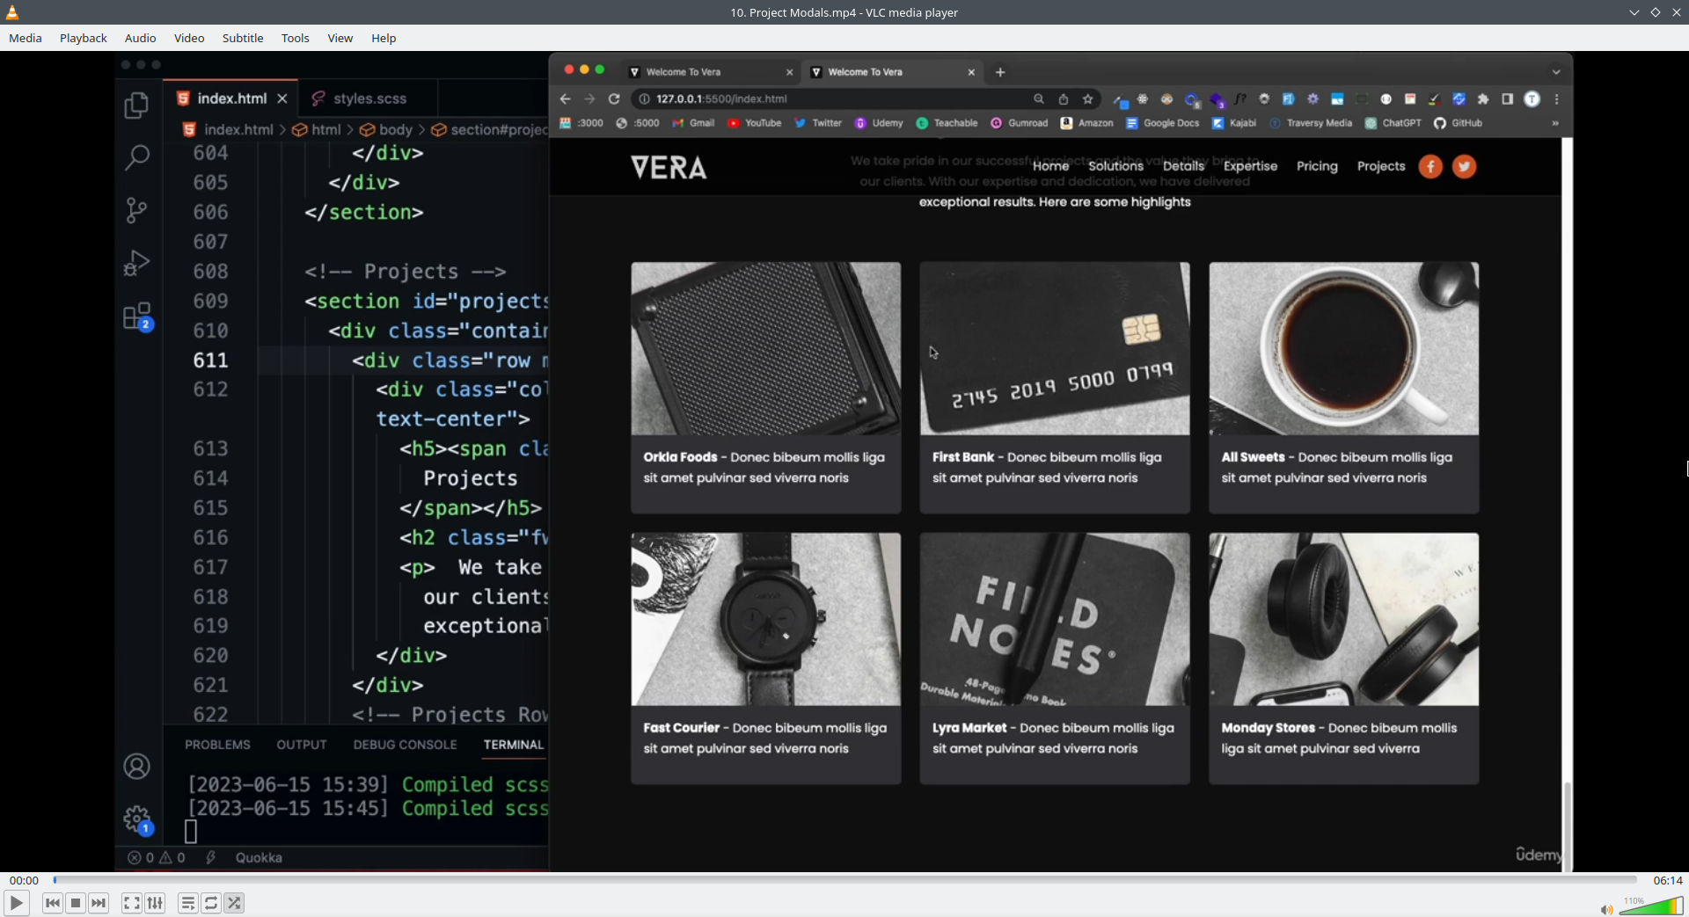
Task: Open the Subtitle menu
Action: pyautogui.click(x=243, y=38)
